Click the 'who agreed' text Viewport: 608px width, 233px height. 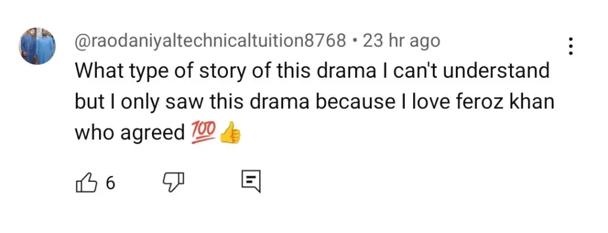130,134
